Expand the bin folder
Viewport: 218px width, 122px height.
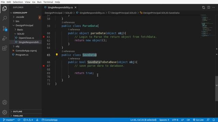coord(26,21)
